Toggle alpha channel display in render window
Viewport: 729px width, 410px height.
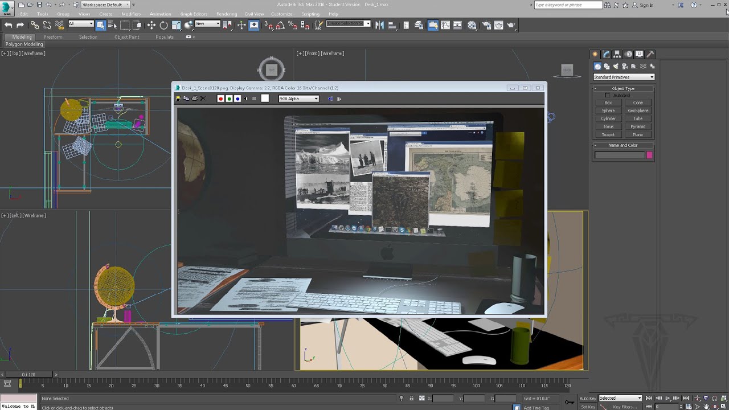(246, 99)
